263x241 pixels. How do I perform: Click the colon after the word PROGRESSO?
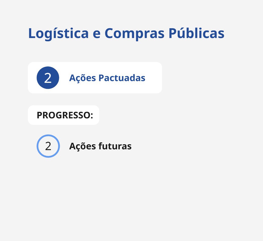(92, 116)
